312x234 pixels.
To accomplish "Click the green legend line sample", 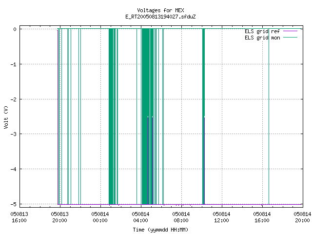I will pyautogui.click(x=290, y=38).
